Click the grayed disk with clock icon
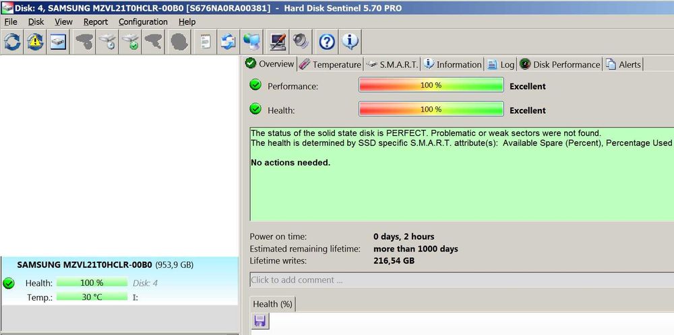This screenshot has height=335, width=674. pos(107,42)
